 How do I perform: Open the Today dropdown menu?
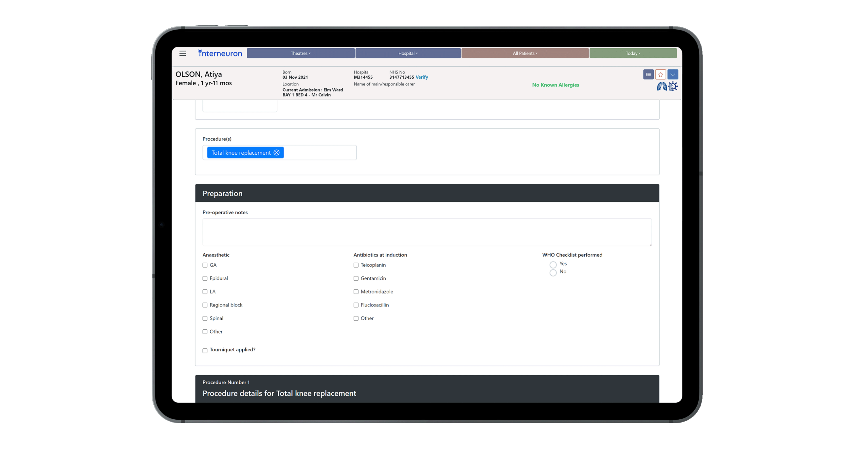(x=633, y=54)
